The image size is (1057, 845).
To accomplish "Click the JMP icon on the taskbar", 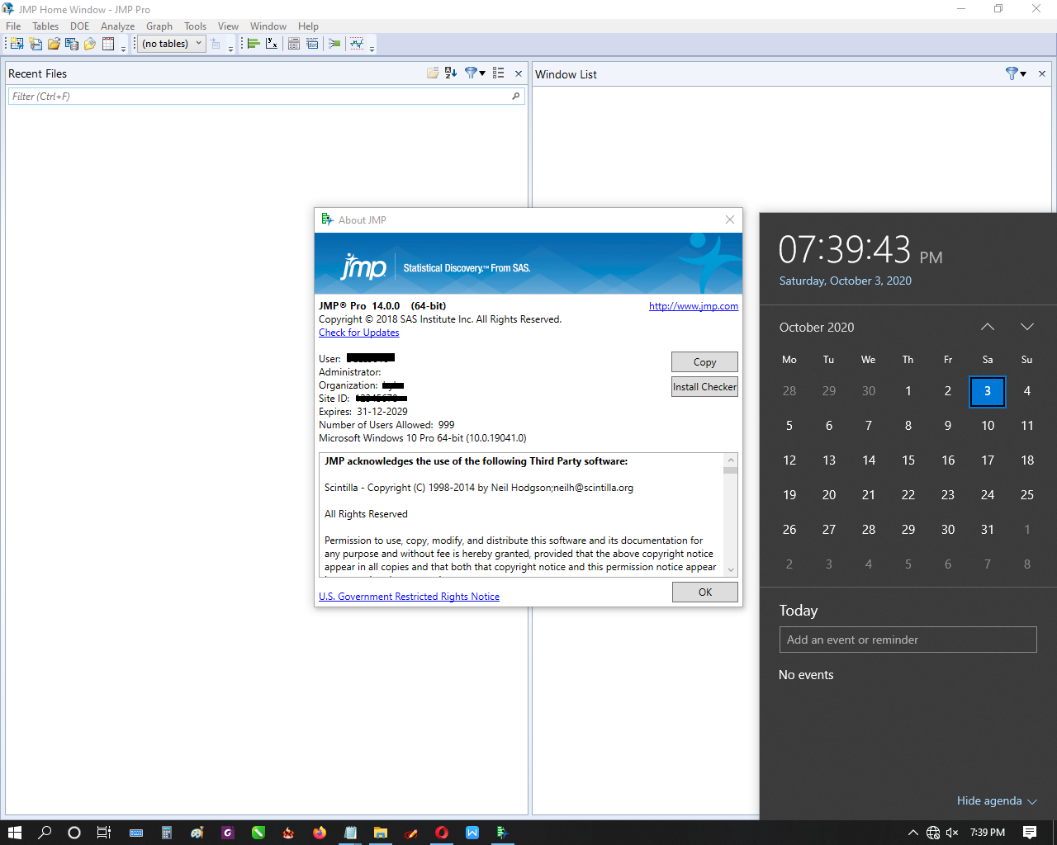I will (x=502, y=833).
